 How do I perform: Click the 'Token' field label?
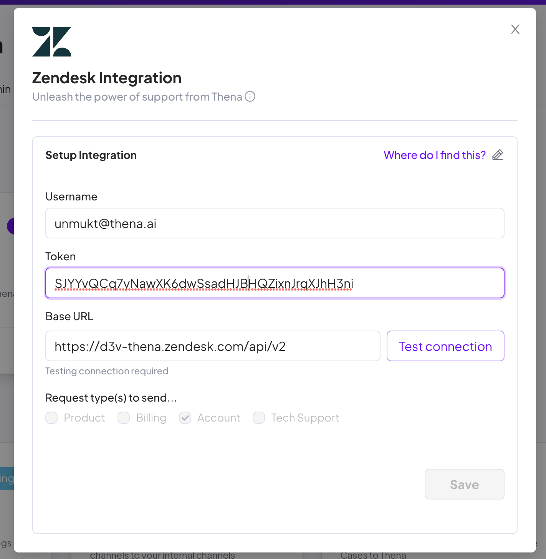coord(61,256)
